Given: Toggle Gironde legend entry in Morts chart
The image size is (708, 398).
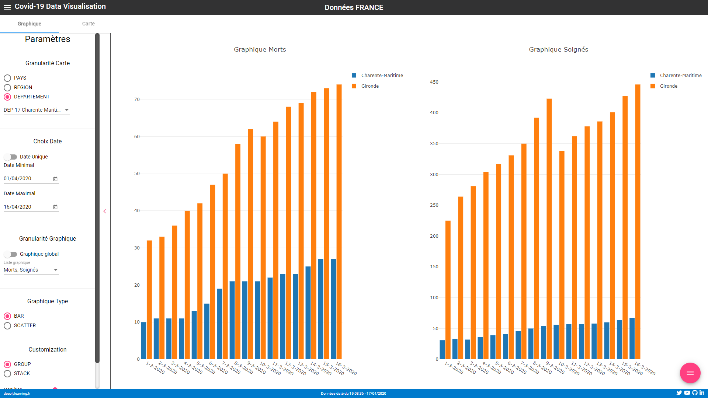Looking at the screenshot, I should 369,86.
